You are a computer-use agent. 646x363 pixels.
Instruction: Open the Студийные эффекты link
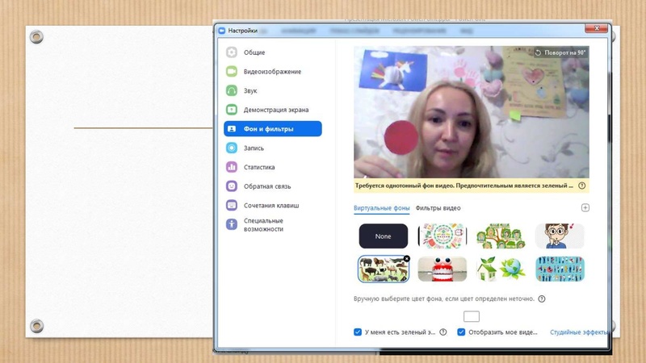pos(577,332)
